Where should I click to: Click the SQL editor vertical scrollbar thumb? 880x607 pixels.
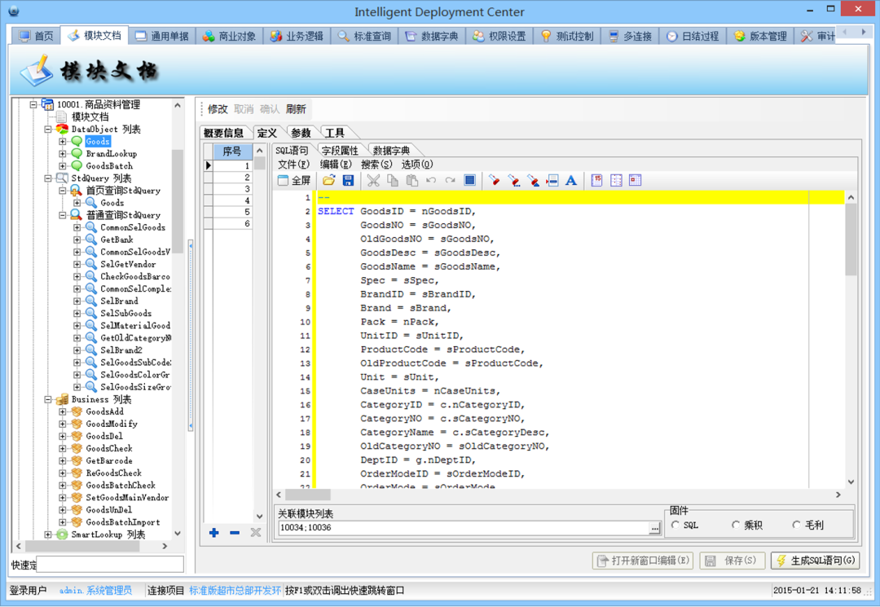[851, 240]
